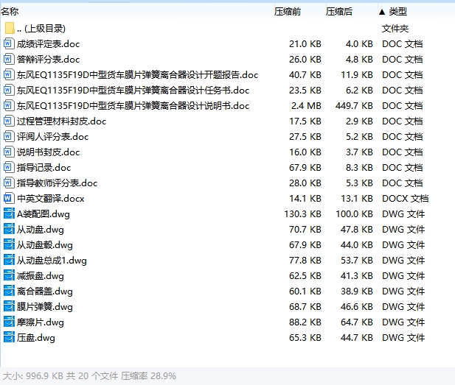Click the Word icon for 成绩评定表.doc
455x385 pixels.
point(9,44)
